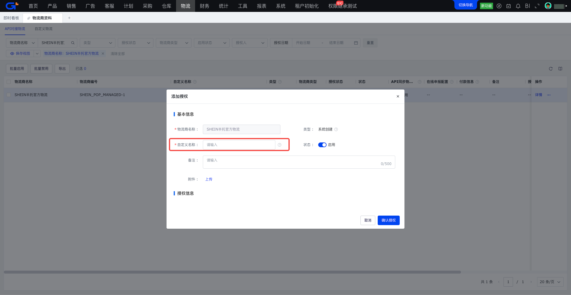
Task: Click the pin icon on 物流商资料 tab
Action: coord(29,18)
